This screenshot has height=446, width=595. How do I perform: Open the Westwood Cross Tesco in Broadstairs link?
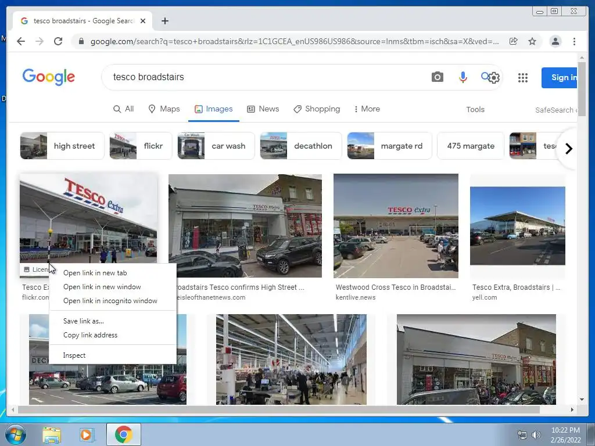[x=396, y=287]
